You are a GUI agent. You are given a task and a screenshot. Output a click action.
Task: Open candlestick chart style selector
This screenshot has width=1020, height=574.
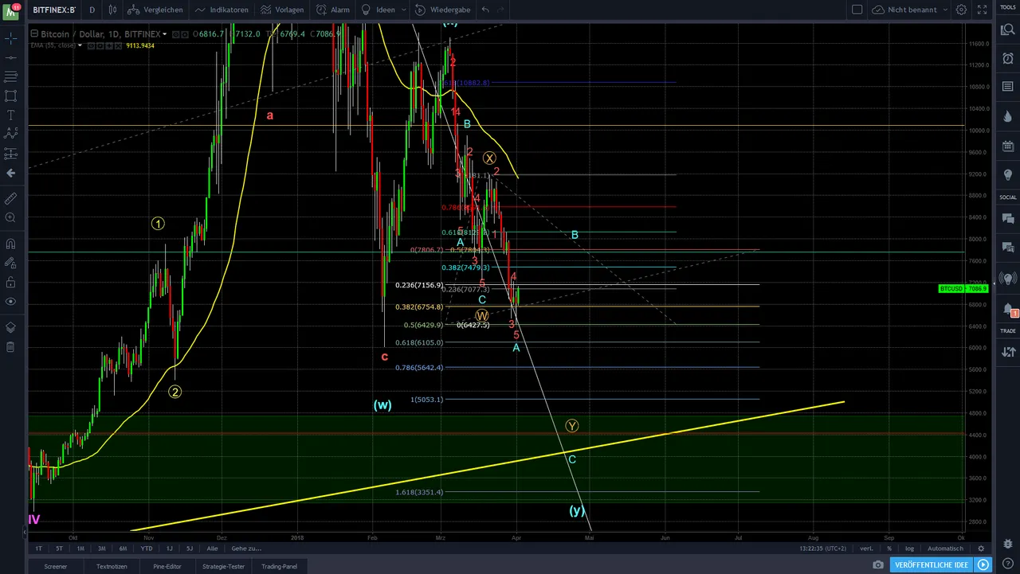click(x=112, y=10)
